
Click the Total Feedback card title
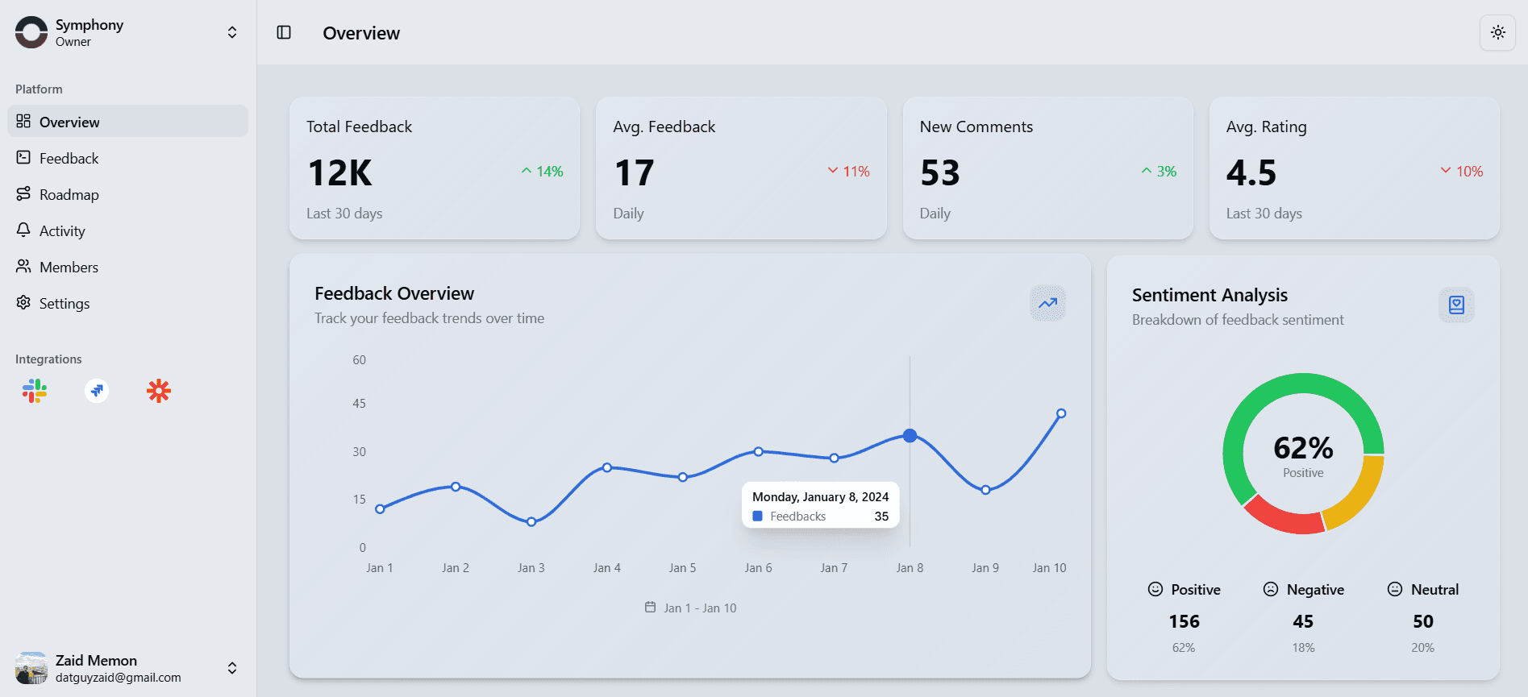359,127
